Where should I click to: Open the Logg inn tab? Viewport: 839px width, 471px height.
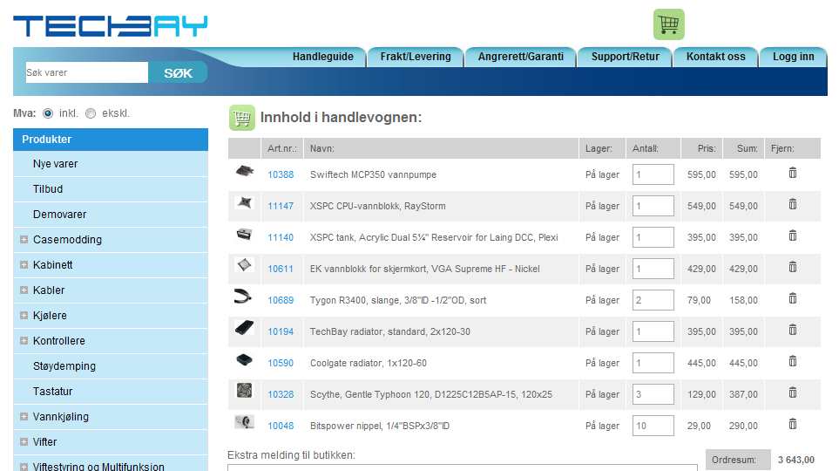pyautogui.click(x=793, y=57)
